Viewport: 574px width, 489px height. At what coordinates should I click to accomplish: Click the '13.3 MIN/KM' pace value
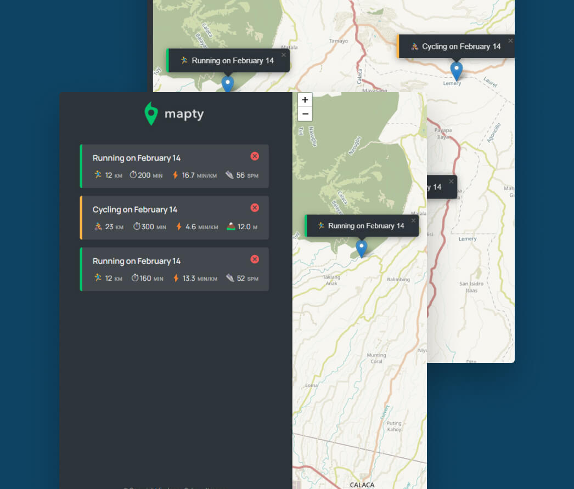200,278
